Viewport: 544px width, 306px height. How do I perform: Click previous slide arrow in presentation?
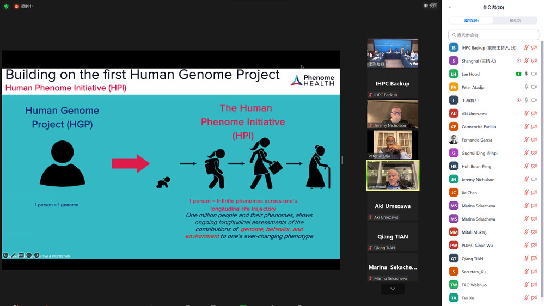point(5,255)
